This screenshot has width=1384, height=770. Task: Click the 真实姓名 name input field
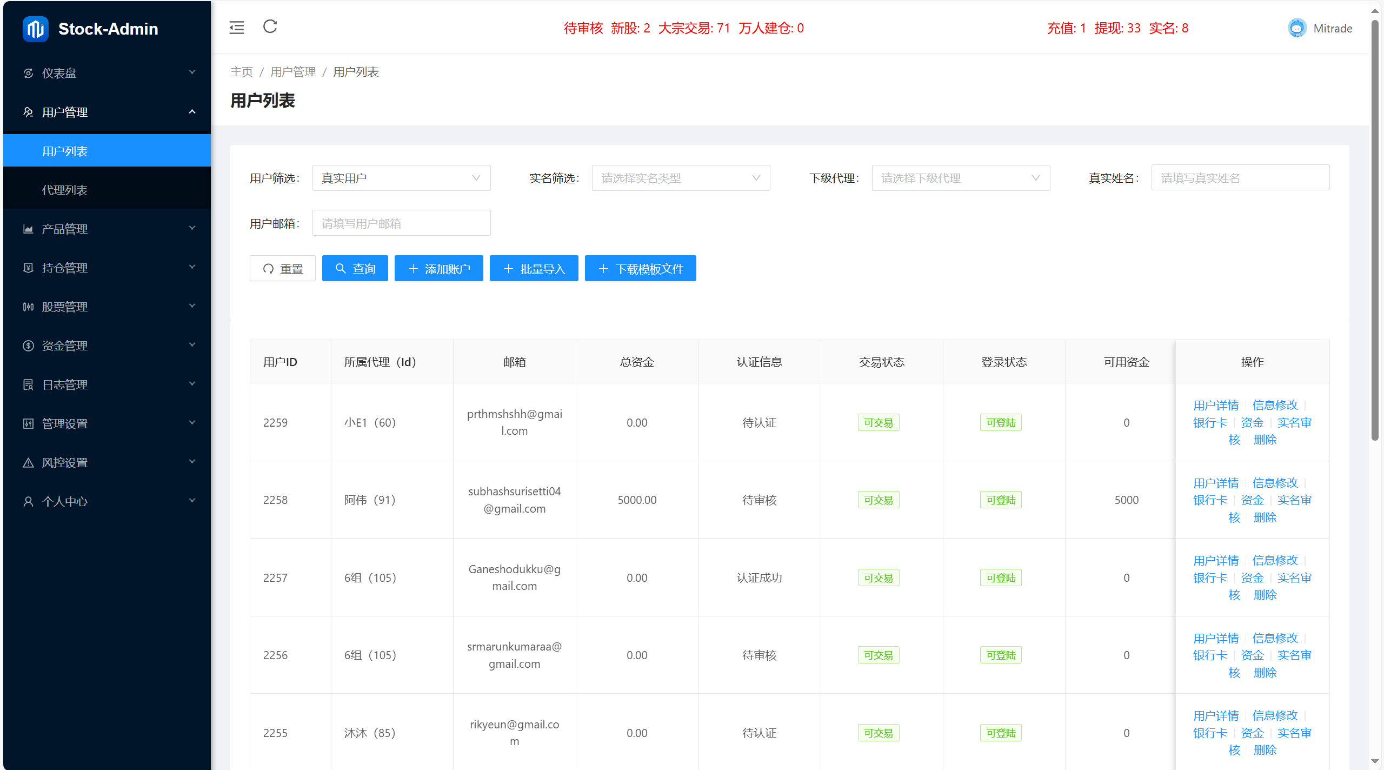(x=1240, y=178)
